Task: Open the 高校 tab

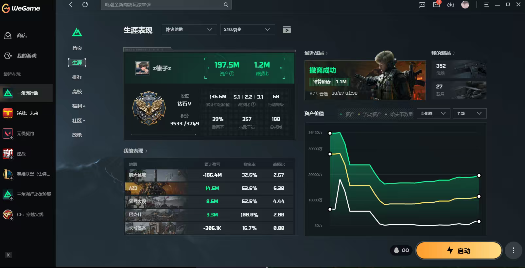Action: tap(77, 92)
